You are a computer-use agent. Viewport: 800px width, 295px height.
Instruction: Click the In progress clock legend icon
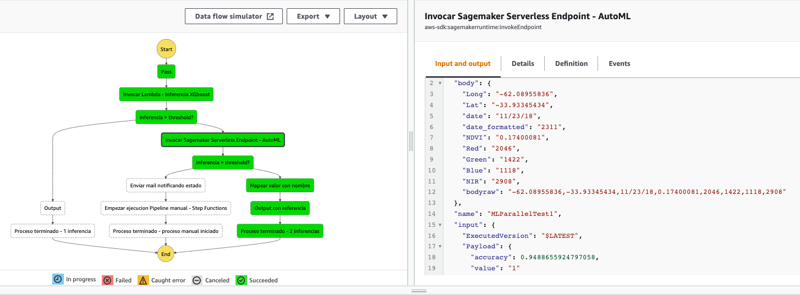58,280
